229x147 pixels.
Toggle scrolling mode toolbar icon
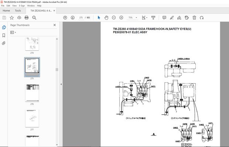[x=153, y=18]
